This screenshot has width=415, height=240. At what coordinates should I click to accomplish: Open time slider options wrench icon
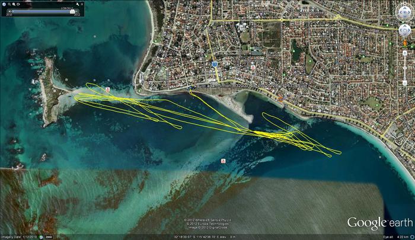(78, 4)
